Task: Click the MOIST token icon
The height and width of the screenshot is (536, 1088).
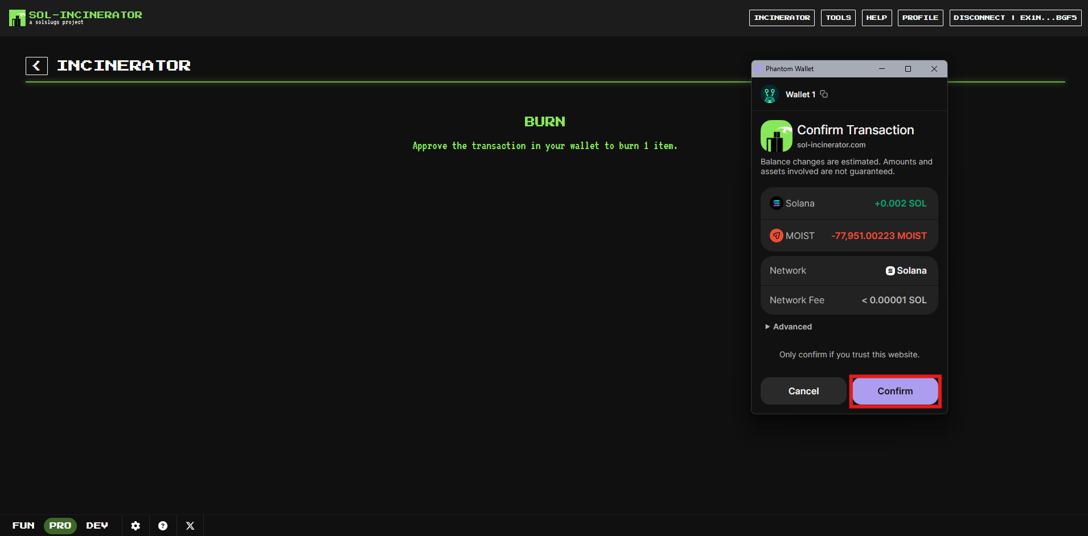Action: click(776, 236)
